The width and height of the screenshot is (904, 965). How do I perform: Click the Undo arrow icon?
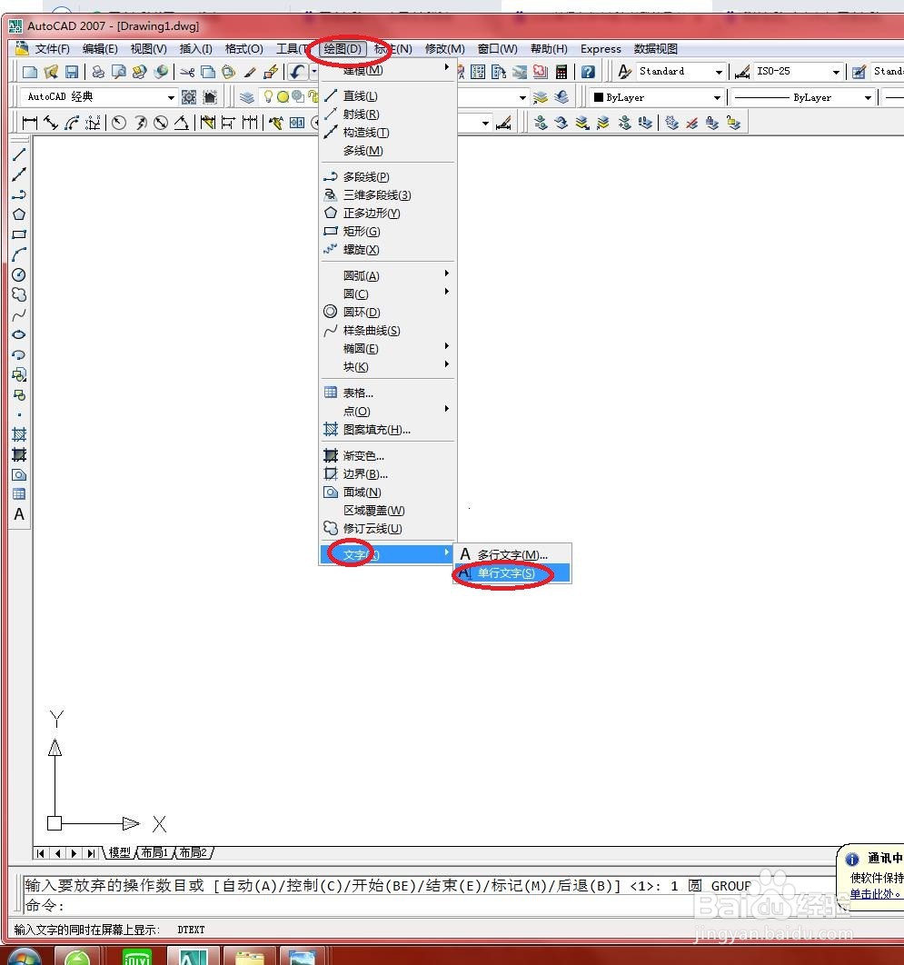click(x=297, y=72)
